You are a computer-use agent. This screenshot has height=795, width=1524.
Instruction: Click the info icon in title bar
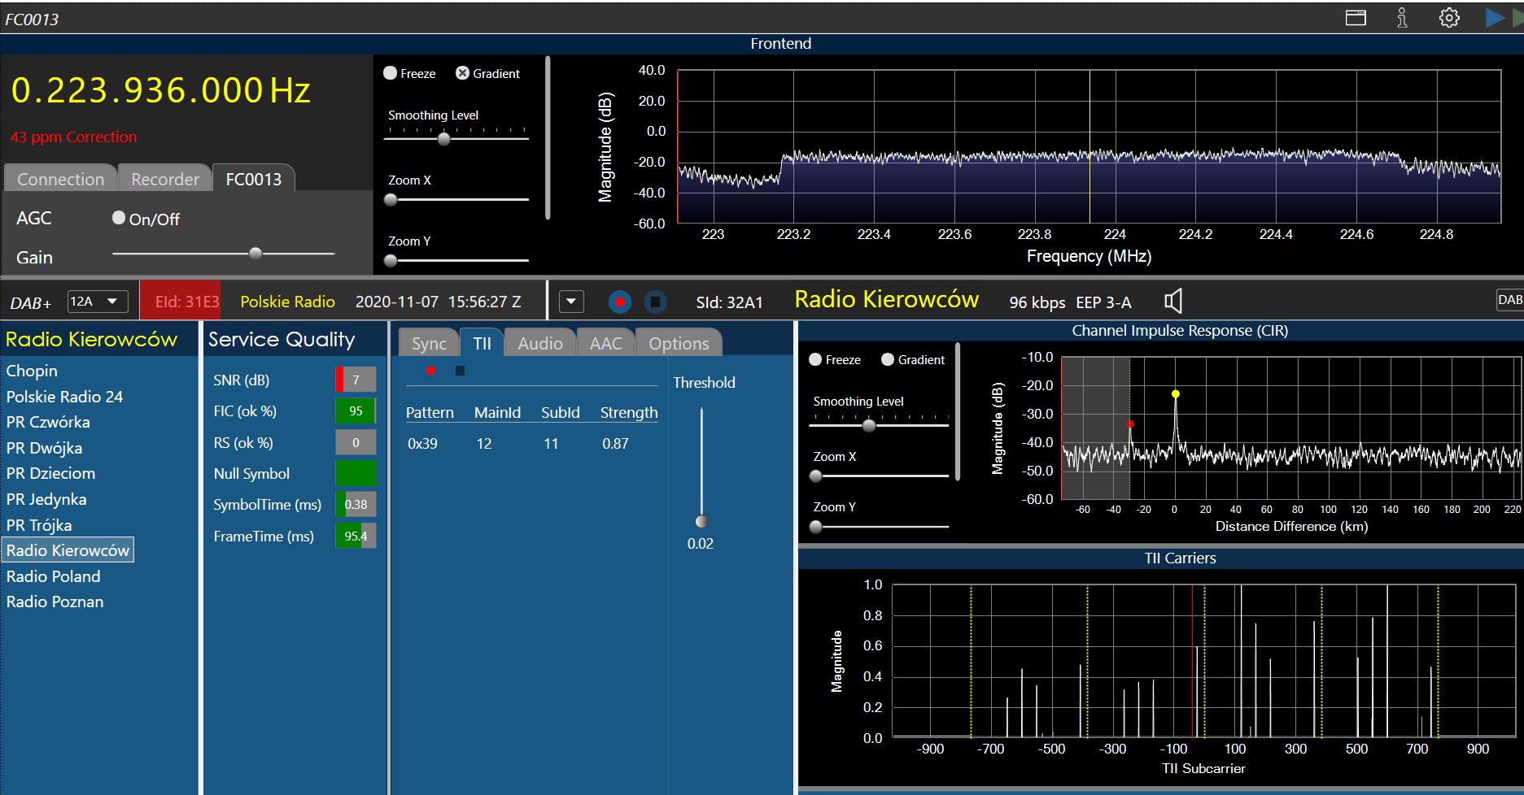pos(1402,18)
